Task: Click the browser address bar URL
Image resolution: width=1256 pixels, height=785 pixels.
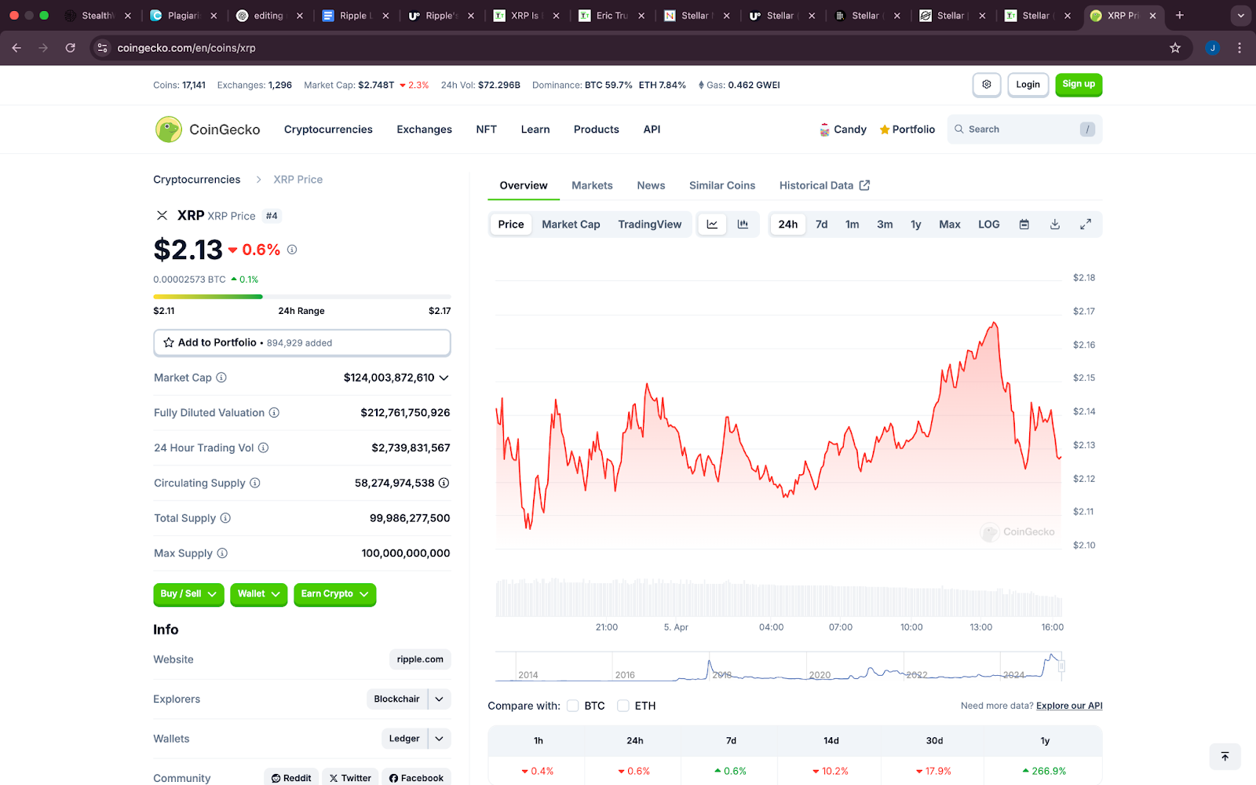Action: [186, 48]
